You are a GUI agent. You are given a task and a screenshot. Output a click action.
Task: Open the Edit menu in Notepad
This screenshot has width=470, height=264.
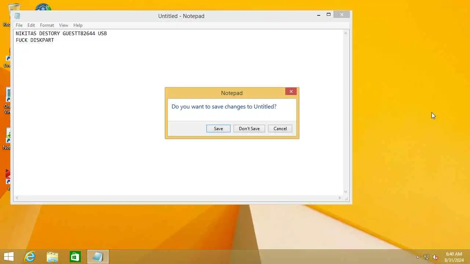point(31,25)
